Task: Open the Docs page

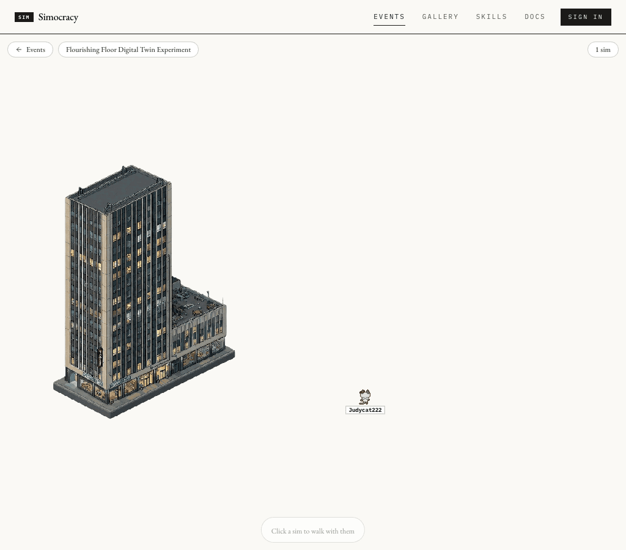Action: pos(534,16)
